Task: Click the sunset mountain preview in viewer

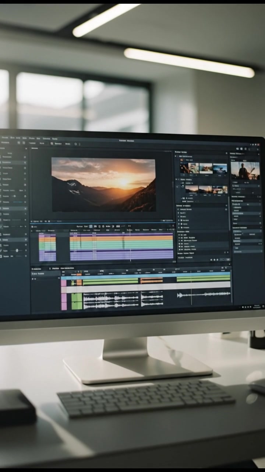Action: (x=103, y=184)
